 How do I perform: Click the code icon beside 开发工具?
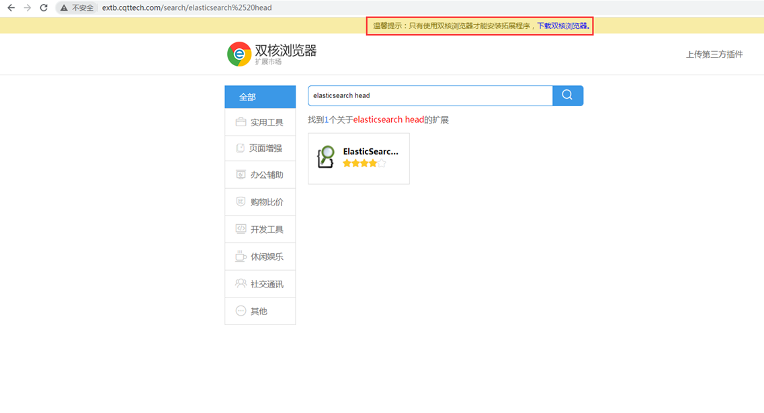point(241,229)
